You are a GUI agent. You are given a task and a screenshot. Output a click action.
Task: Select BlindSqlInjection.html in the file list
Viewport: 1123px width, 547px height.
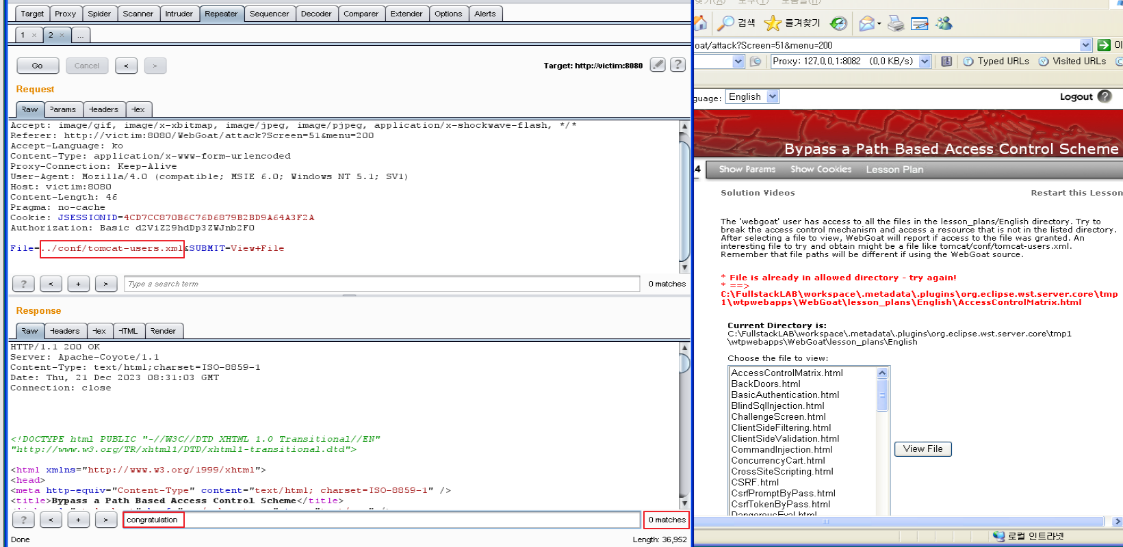coord(777,405)
